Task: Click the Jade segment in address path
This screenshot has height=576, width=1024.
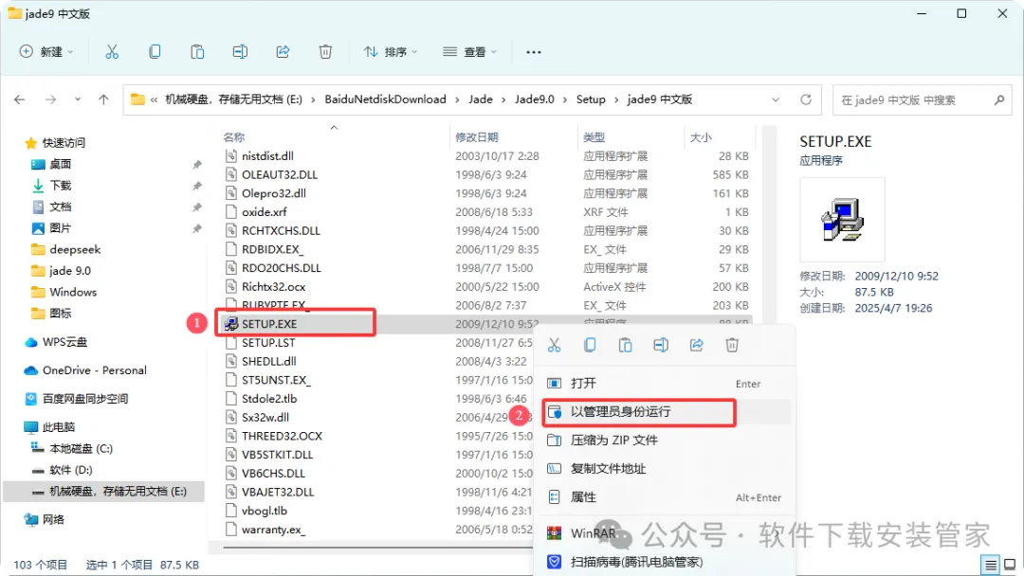Action: (x=481, y=99)
